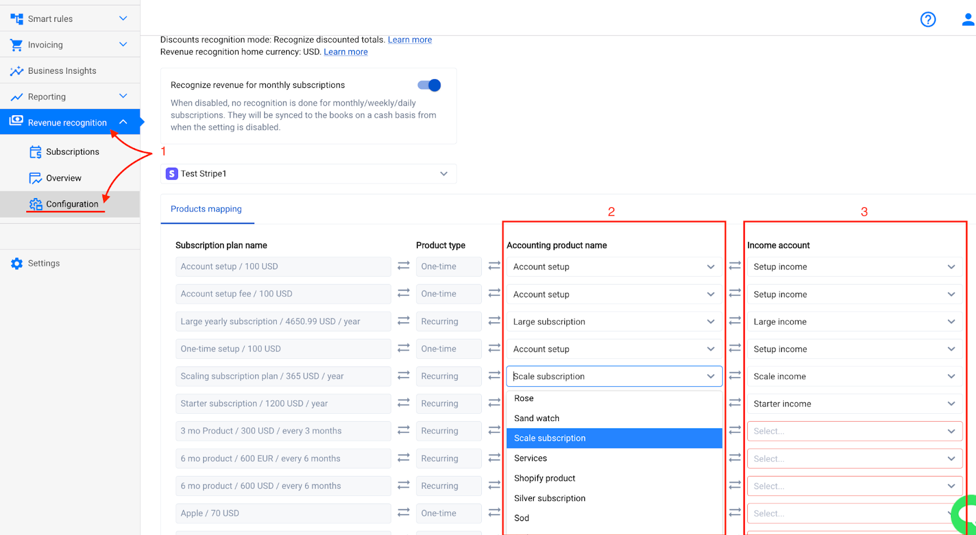Screen dimensions: 976x535
Task: Click the Subscriptions calendar icon
Action: point(35,152)
